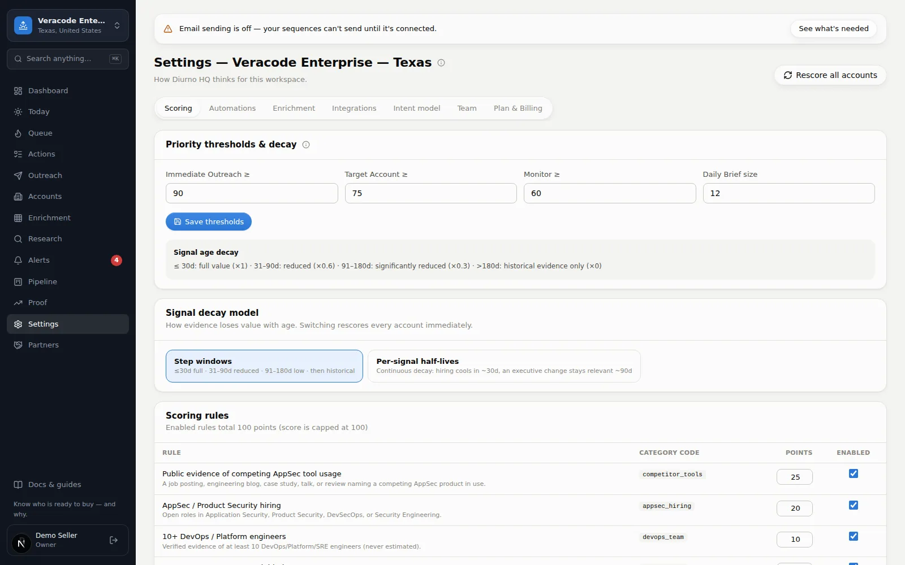Open Accounts via its building icon
Viewport: 905px width, 565px height.
tap(18, 197)
